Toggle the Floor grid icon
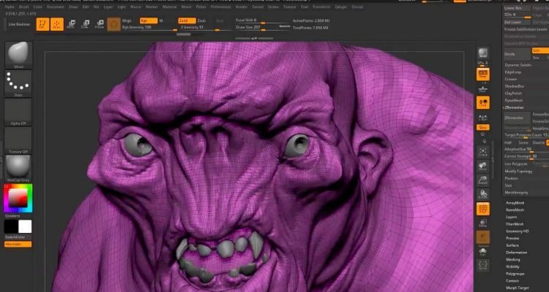 click(483, 89)
